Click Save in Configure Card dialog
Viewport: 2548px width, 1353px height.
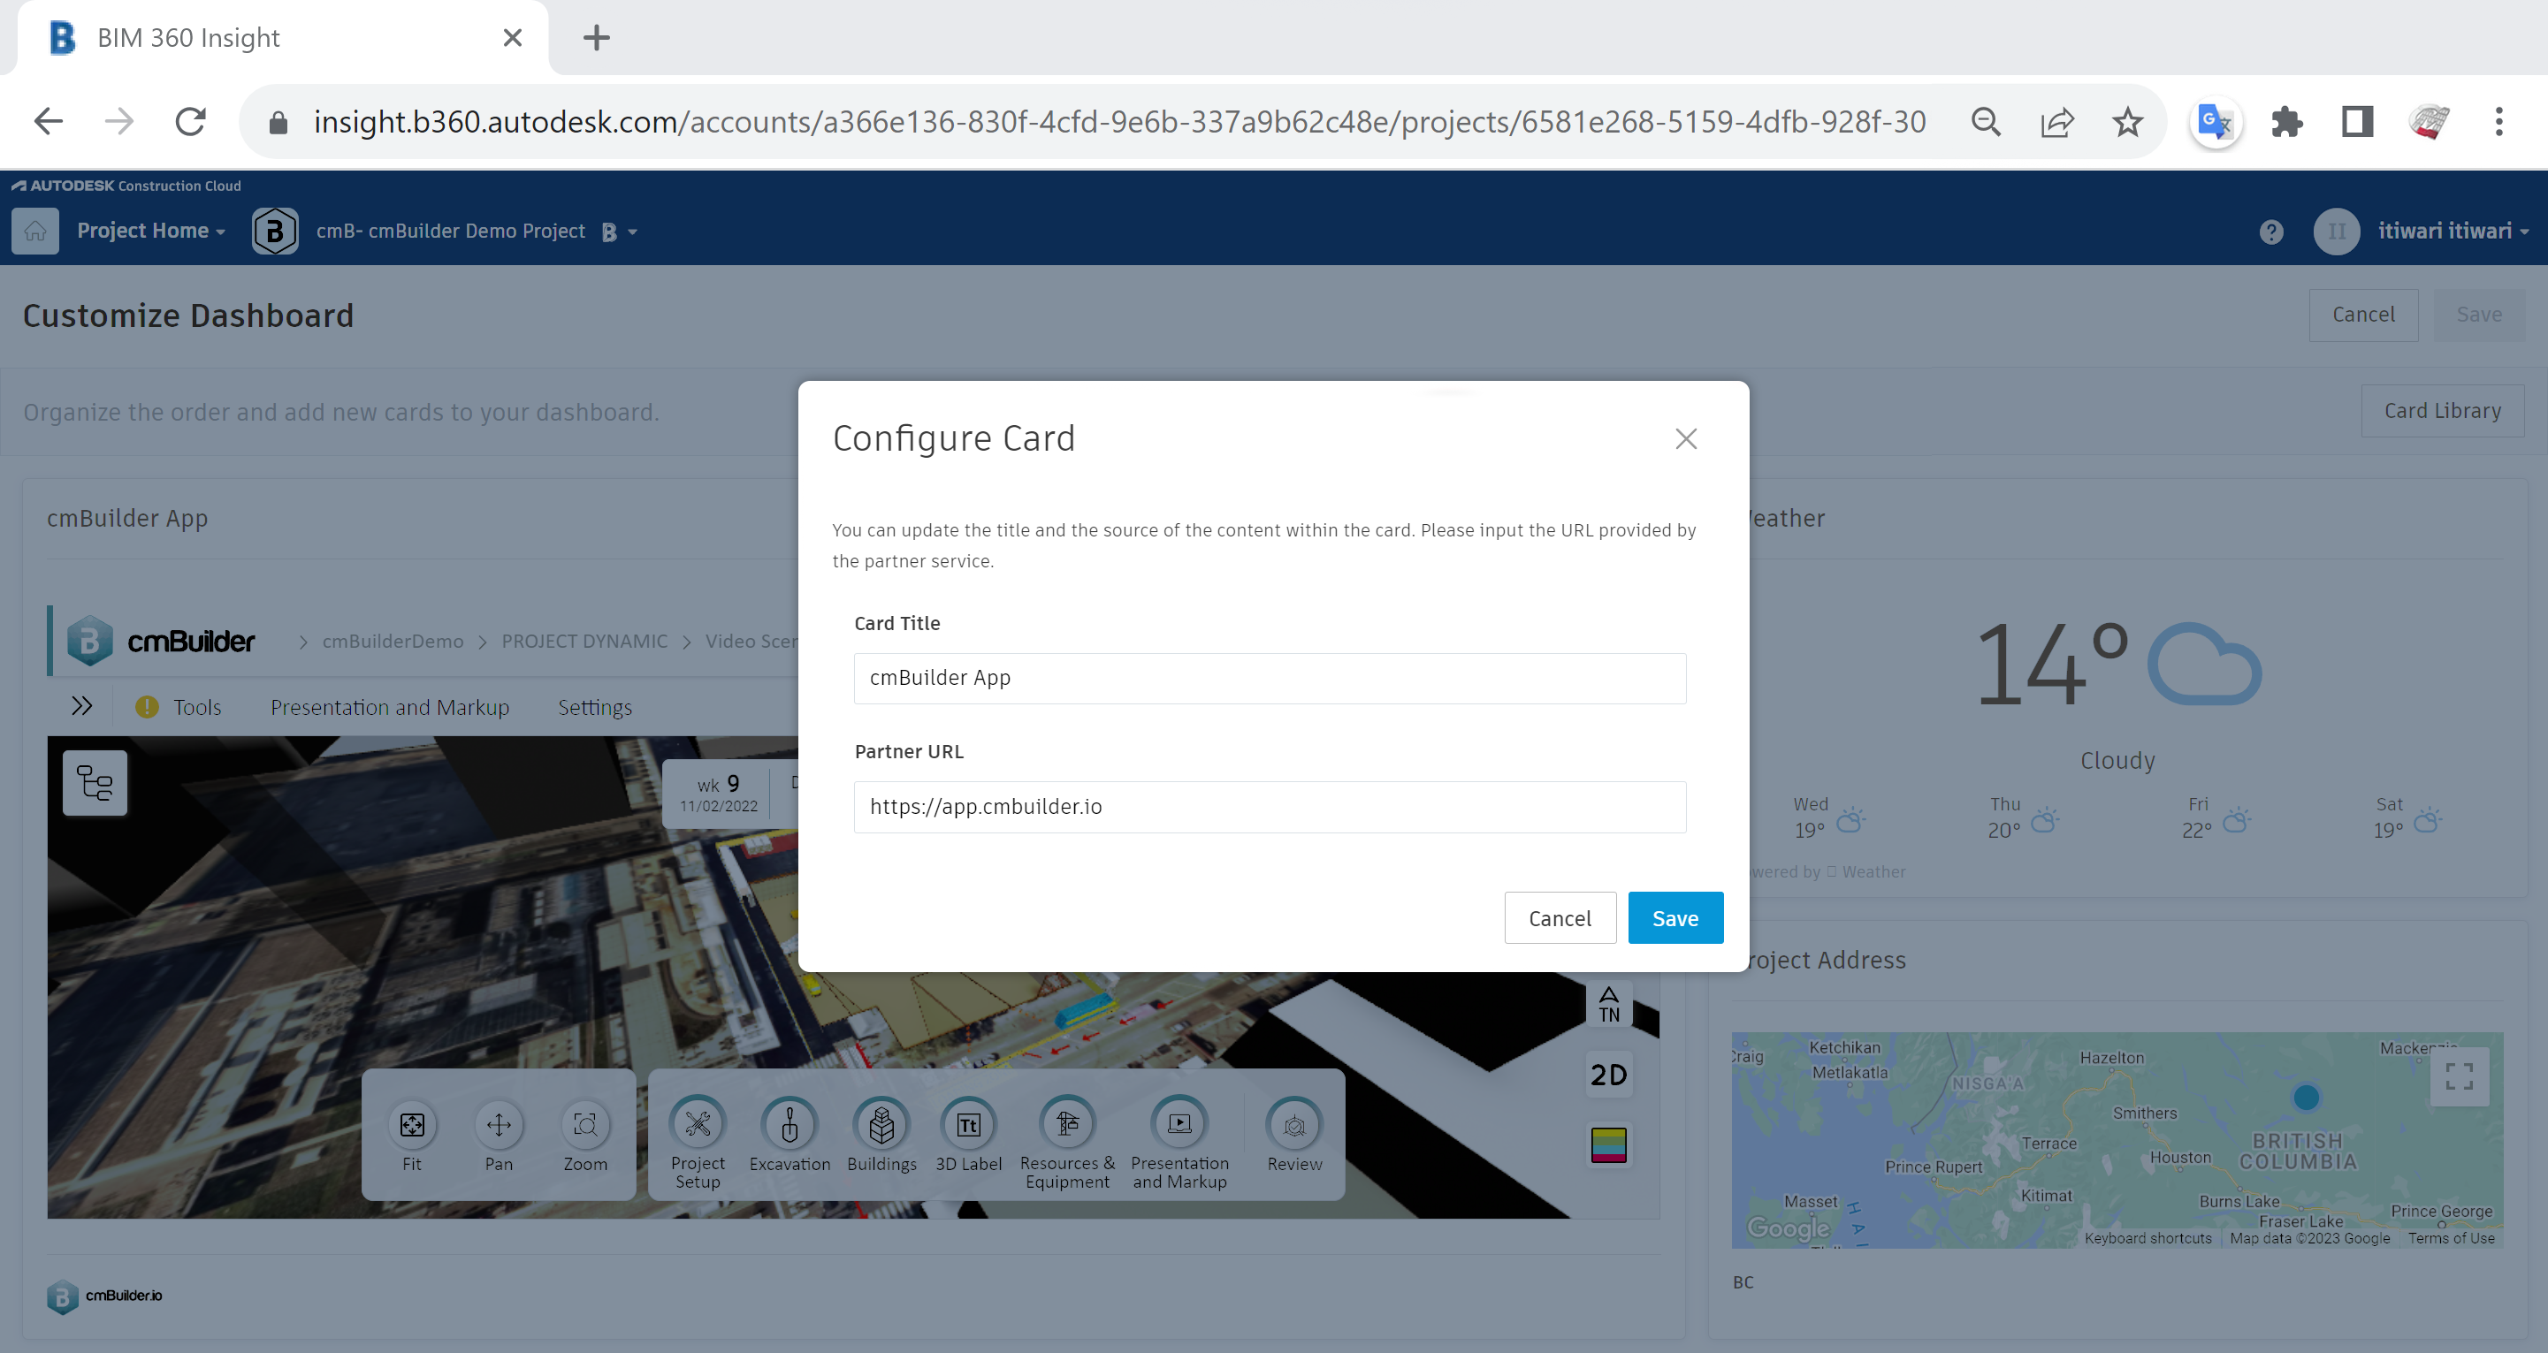point(1675,918)
